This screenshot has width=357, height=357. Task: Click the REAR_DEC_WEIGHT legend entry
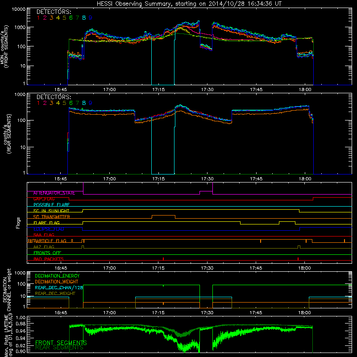click(55, 294)
